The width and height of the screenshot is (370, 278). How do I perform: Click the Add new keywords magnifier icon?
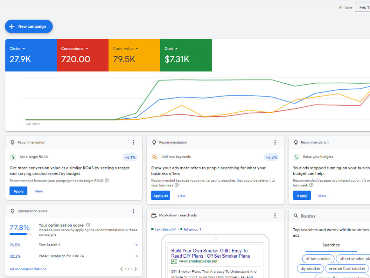154,157
